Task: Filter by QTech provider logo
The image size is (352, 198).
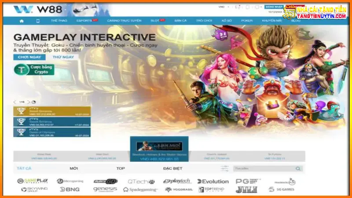Action: tap(141, 181)
